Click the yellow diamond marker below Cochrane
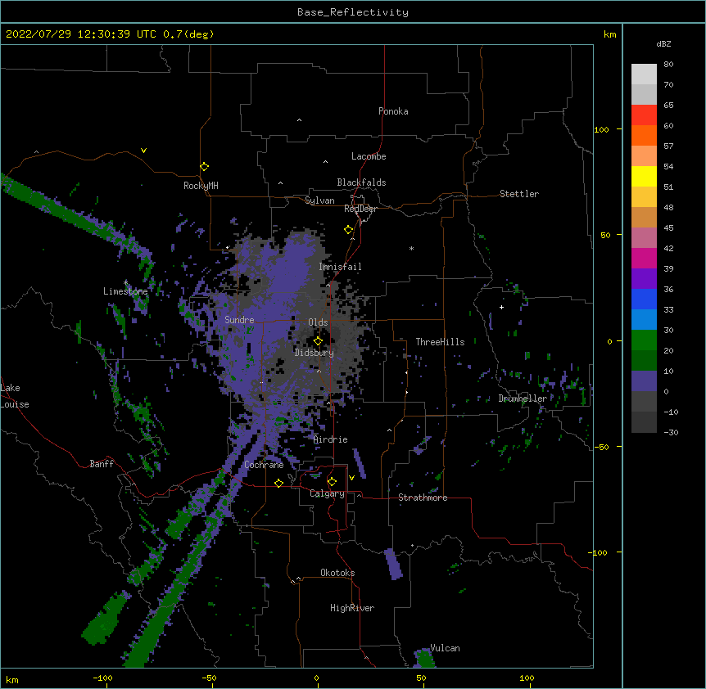706x689 pixels. click(278, 483)
